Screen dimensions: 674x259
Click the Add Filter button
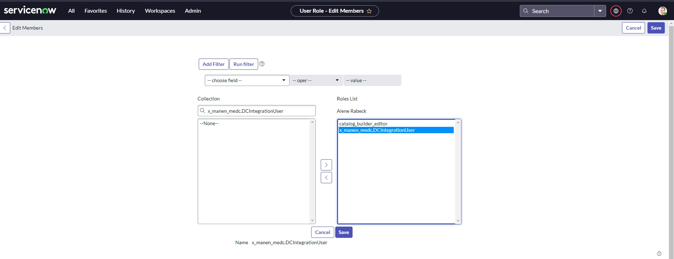[214, 64]
